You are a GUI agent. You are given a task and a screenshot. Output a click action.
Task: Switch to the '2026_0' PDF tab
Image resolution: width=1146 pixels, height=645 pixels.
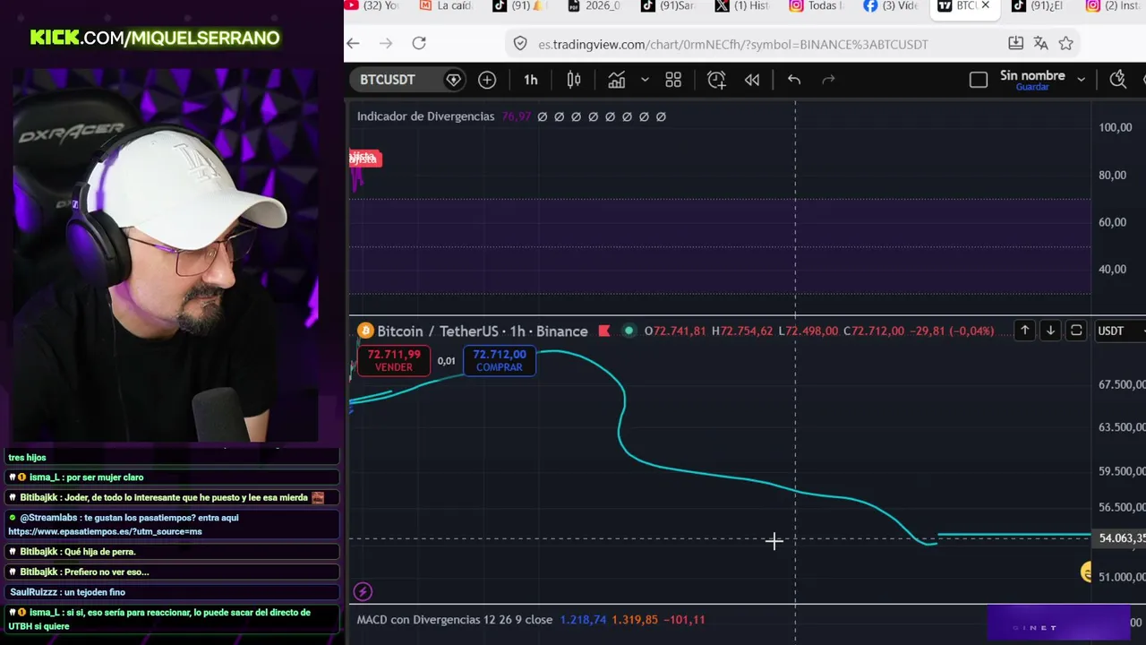click(594, 6)
